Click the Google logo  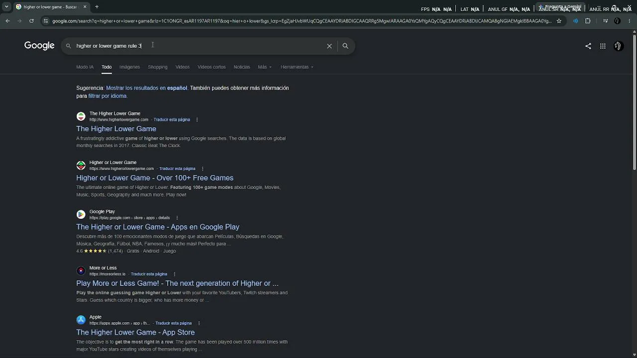pyautogui.click(x=39, y=46)
